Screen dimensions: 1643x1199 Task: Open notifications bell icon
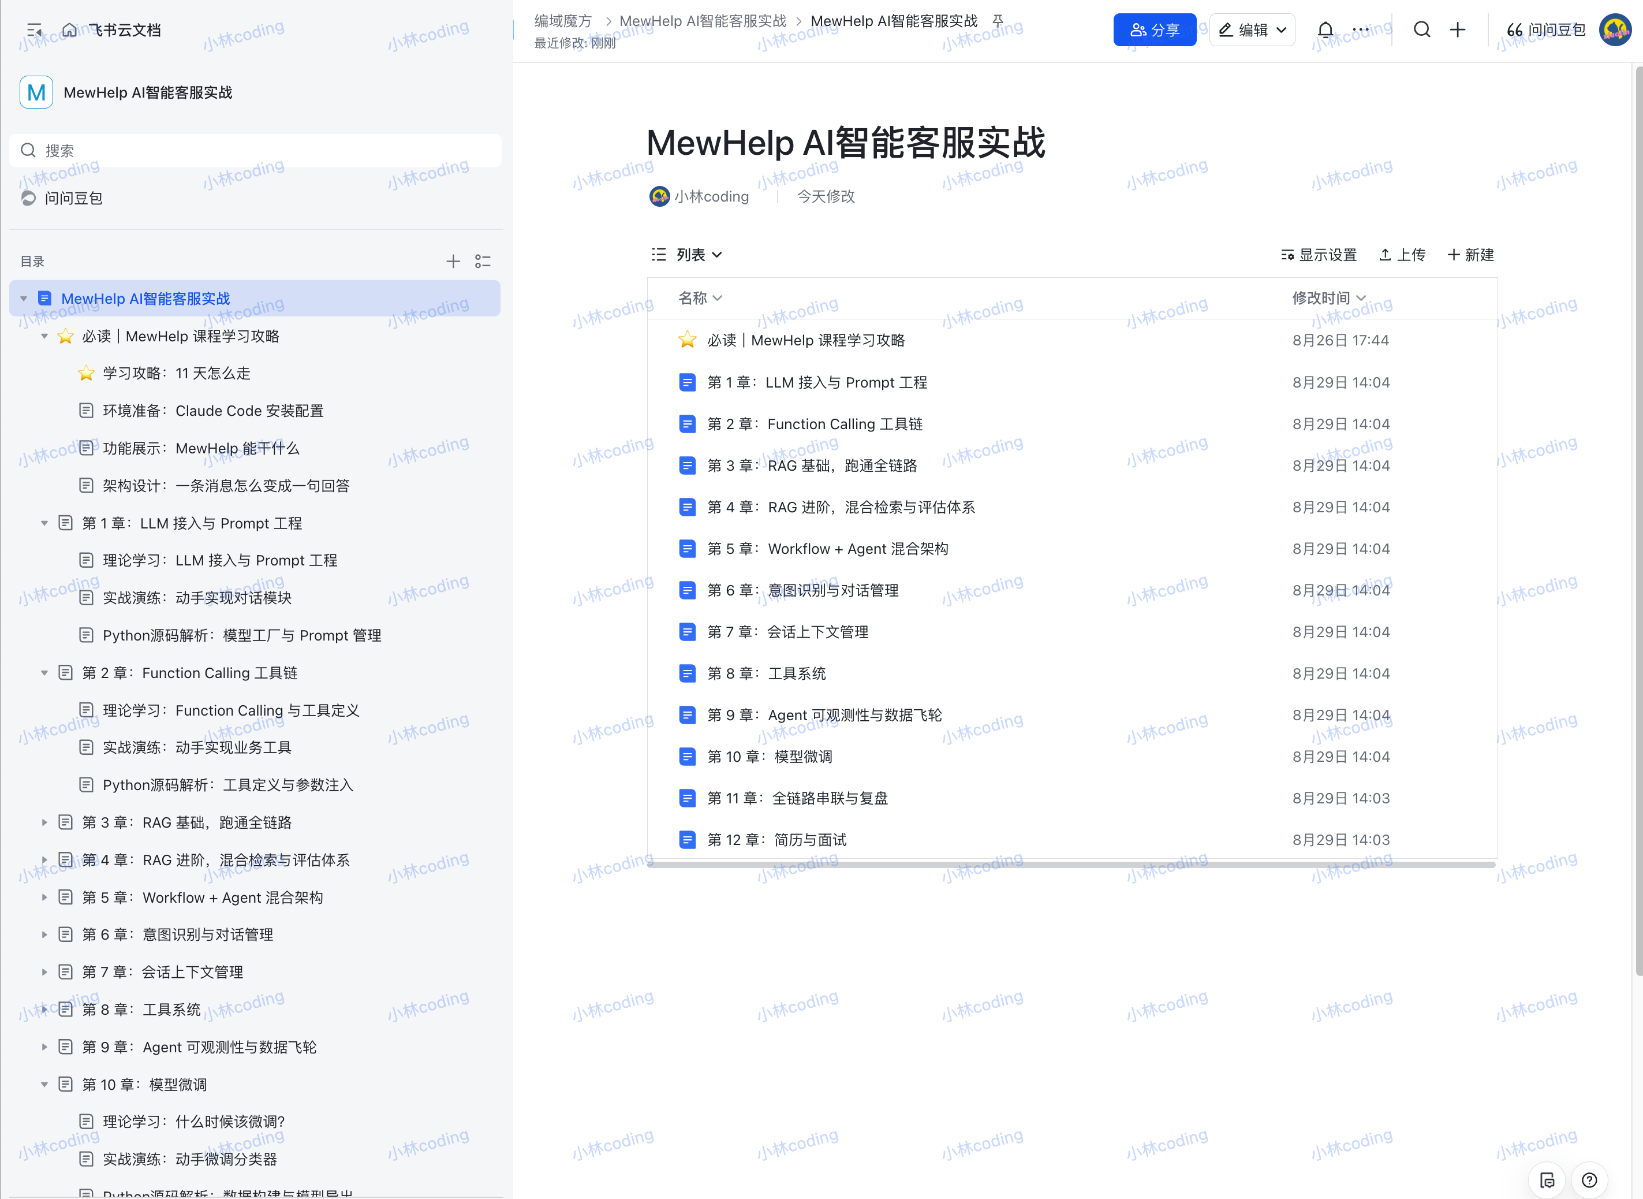(1324, 30)
